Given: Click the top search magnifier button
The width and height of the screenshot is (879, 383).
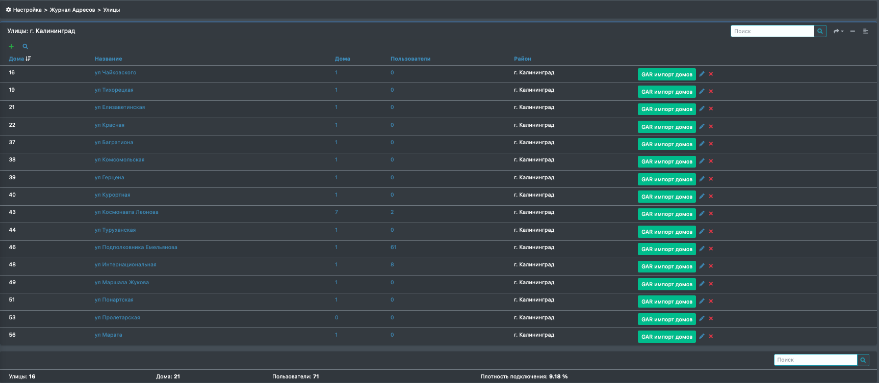Looking at the screenshot, I should pyautogui.click(x=820, y=31).
